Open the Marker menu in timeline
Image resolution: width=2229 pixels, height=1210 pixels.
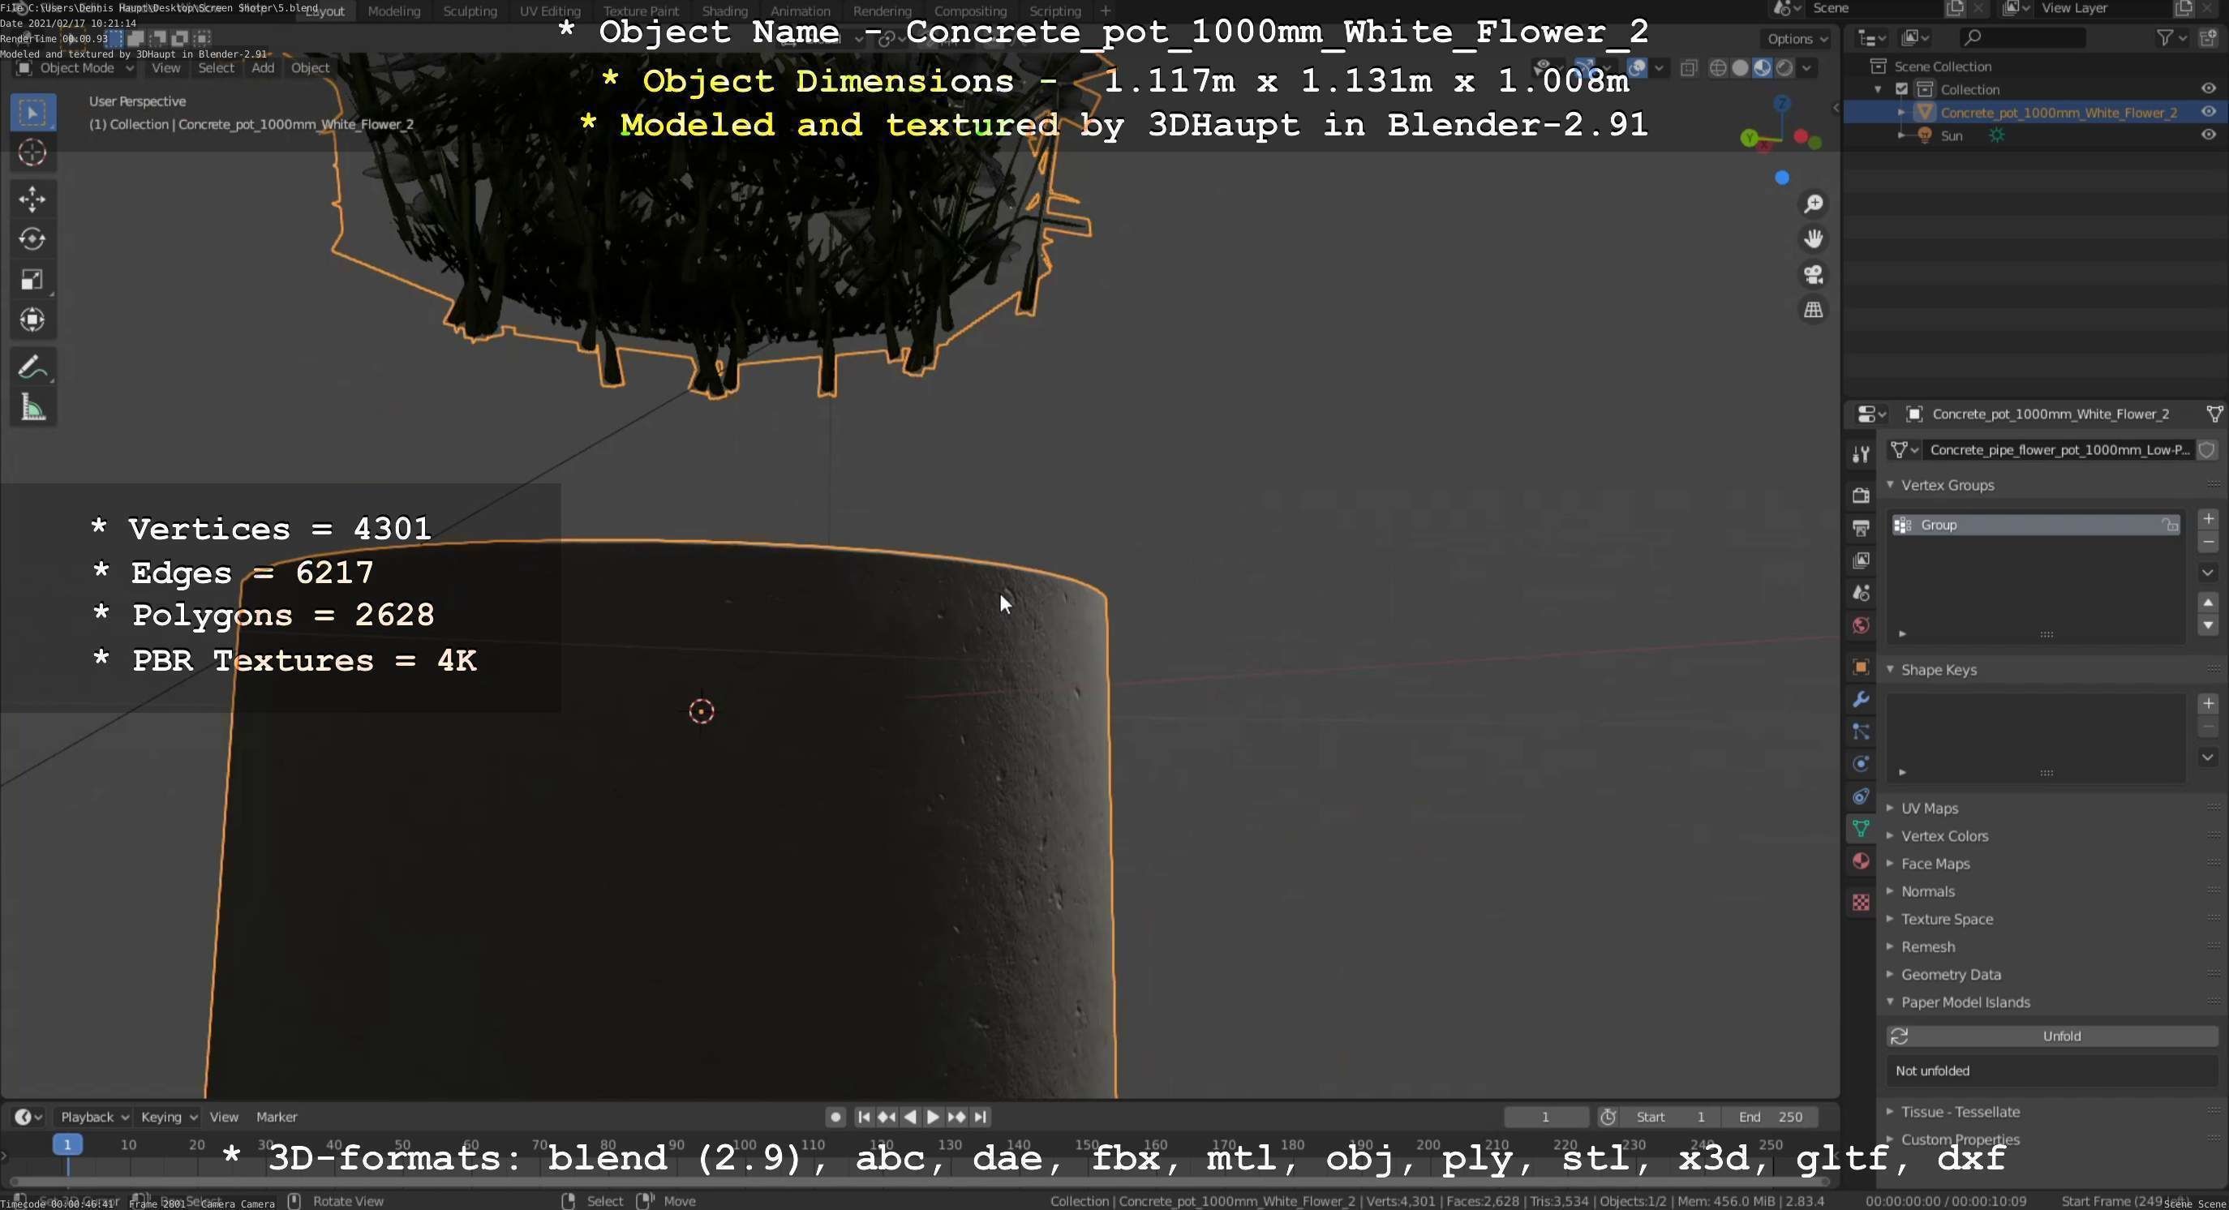pos(276,1117)
